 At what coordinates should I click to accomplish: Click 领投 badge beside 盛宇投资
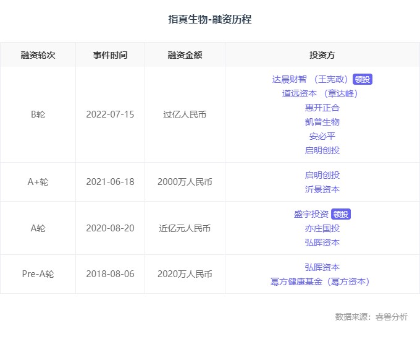pyautogui.click(x=341, y=214)
